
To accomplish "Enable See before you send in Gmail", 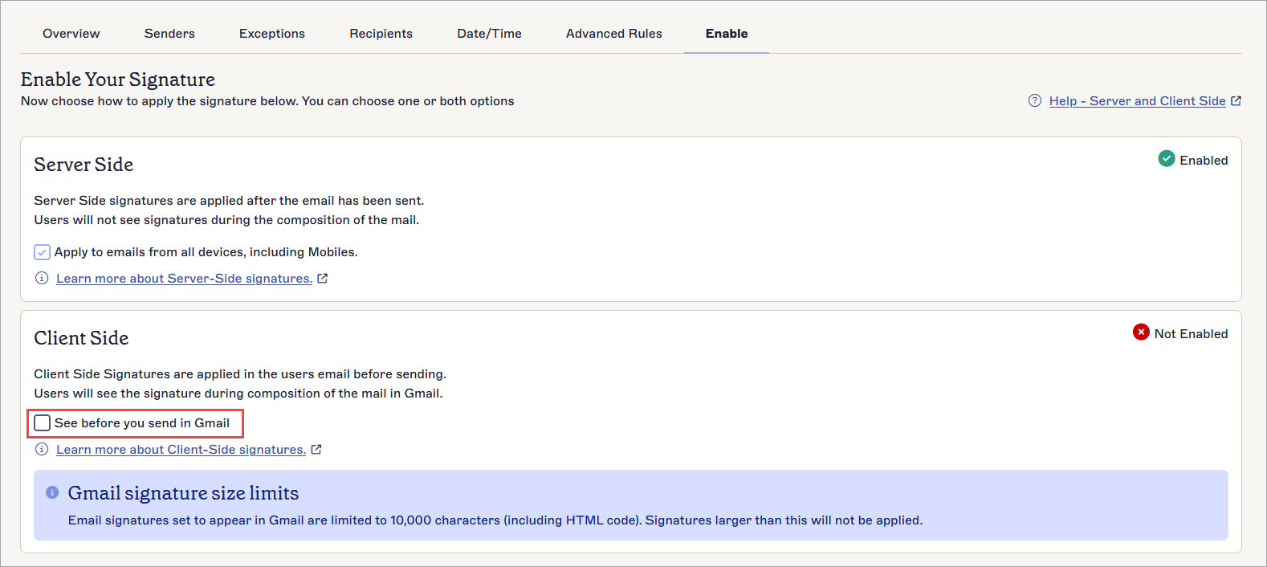I will tap(43, 423).
